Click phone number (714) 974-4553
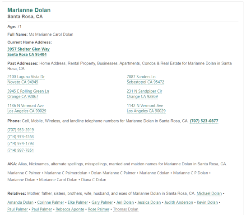 coord(21,136)
